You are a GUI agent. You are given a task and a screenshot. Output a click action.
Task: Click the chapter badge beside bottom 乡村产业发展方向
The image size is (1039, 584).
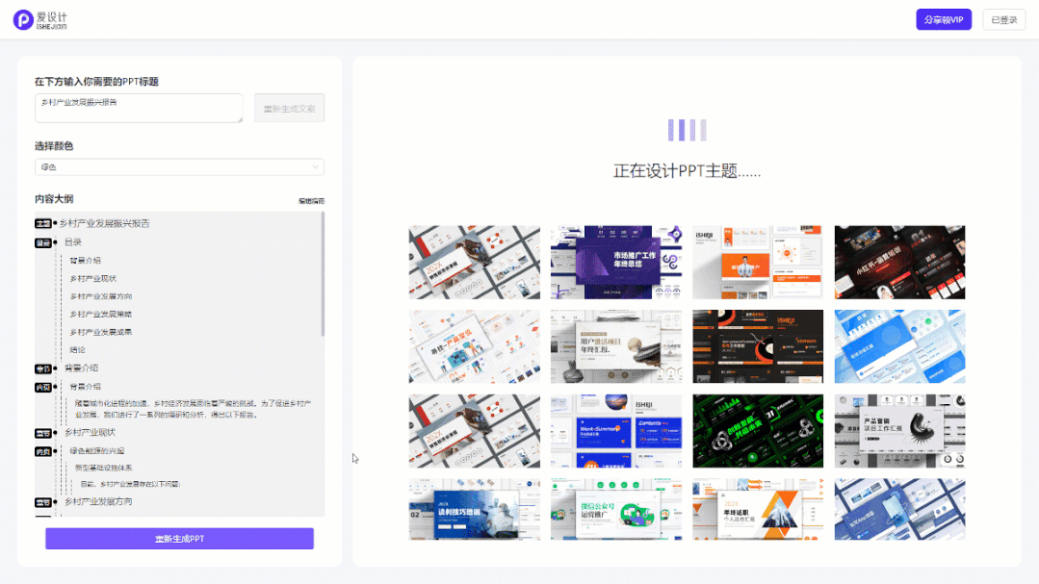(x=43, y=502)
